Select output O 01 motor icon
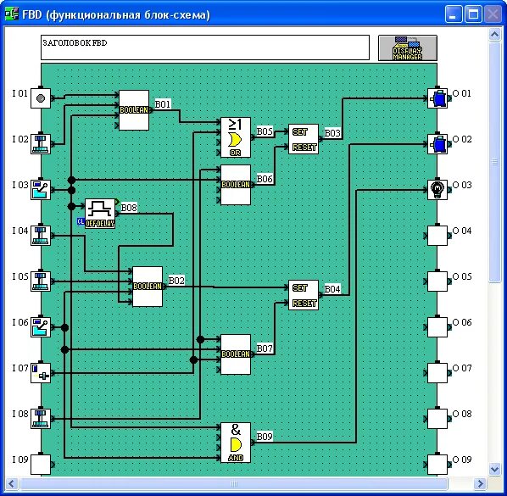507x496 pixels. pos(437,98)
